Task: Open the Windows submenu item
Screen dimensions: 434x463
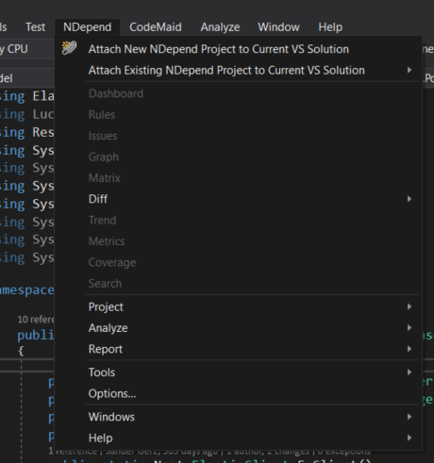Action: click(x=238, y=417)
